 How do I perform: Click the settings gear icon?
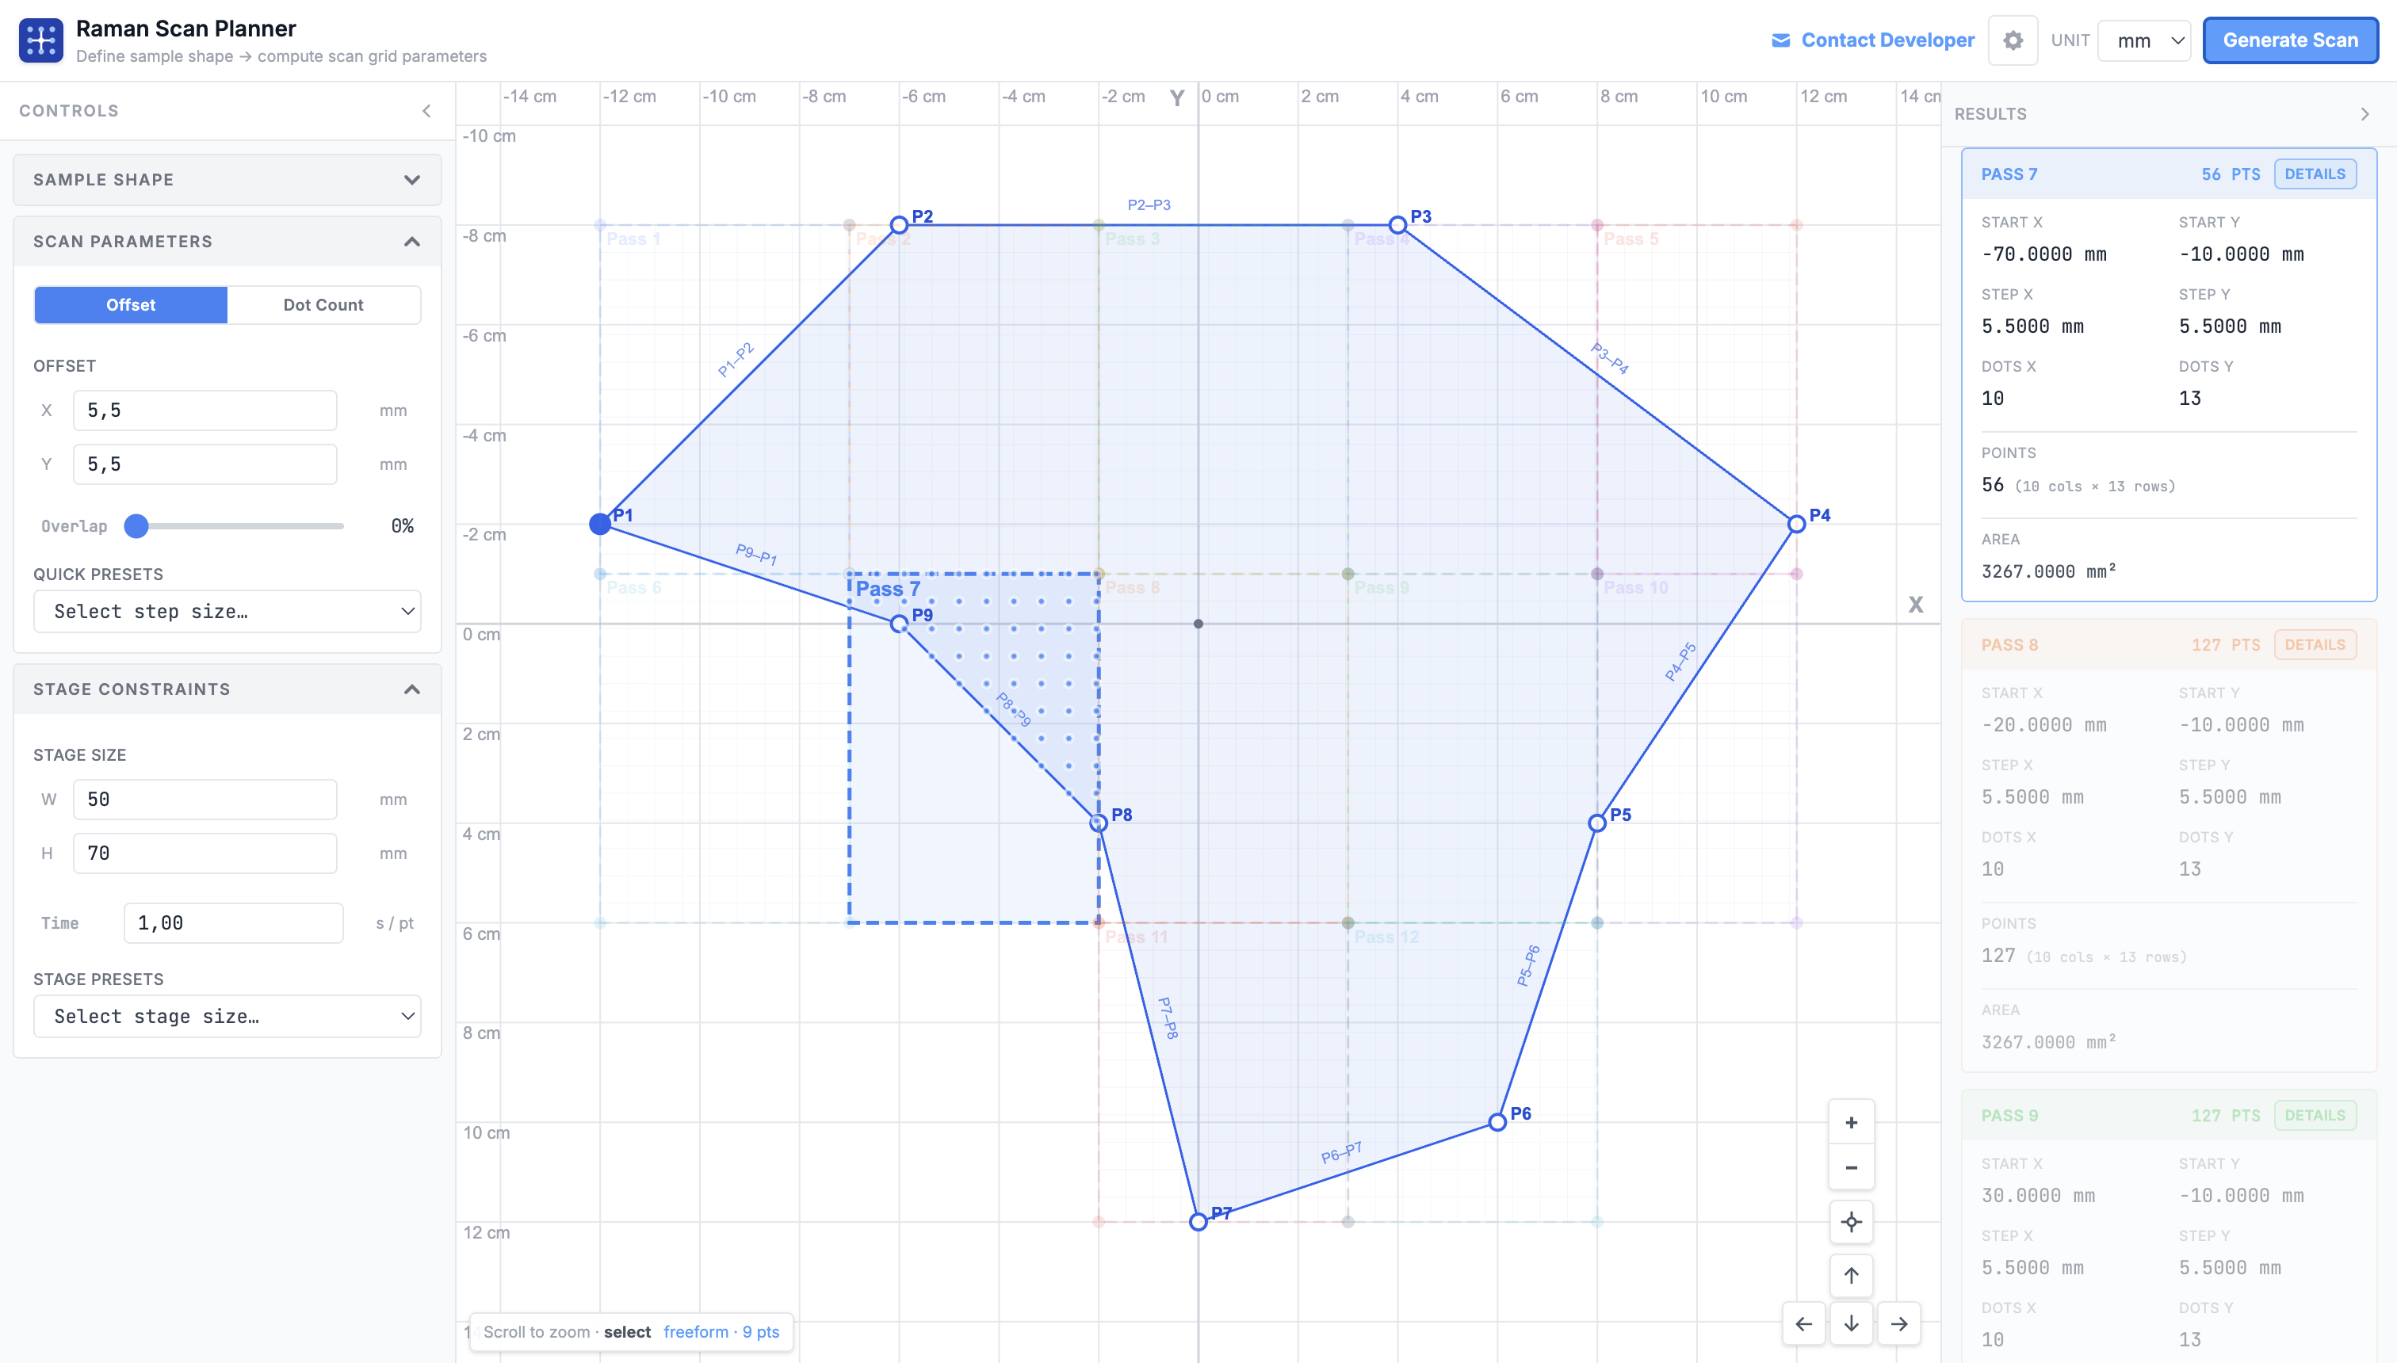coord(2013,40)
